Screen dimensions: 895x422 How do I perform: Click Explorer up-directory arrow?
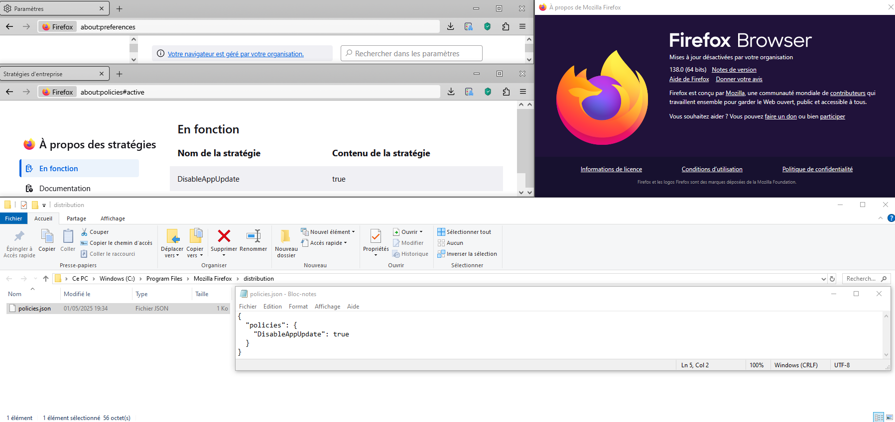[x=46, y=279]
